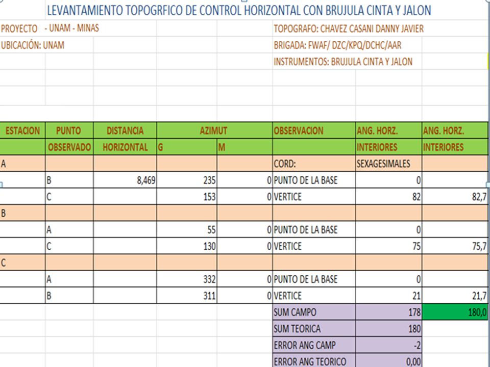Screen dimensions: 490x367
Task: Click angle value '75' in the 'ANG. HORZ.' column
Action: coord(389,246)
